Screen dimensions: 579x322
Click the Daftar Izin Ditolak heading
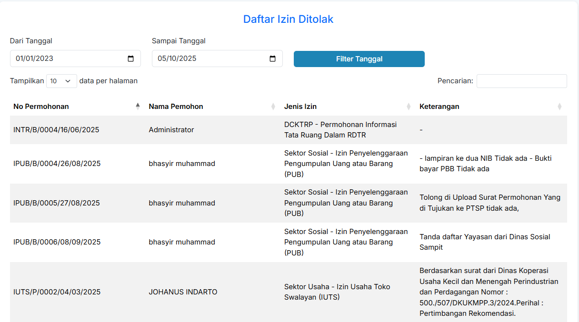pos(288,19)
